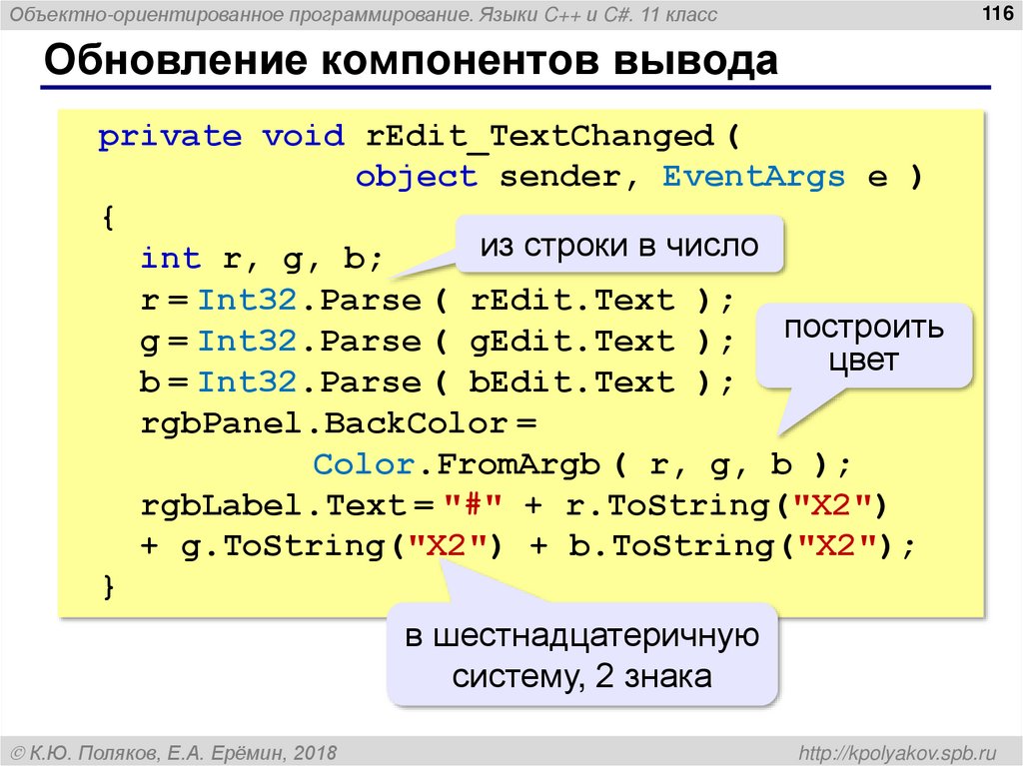
Task: Click 'r.ToString' after the "#" literal
Action: (667, 505)
